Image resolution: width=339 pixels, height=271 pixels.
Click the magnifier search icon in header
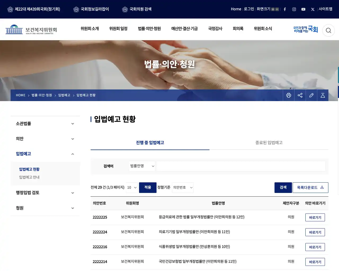pyautogui.click(x=328, y=30)
